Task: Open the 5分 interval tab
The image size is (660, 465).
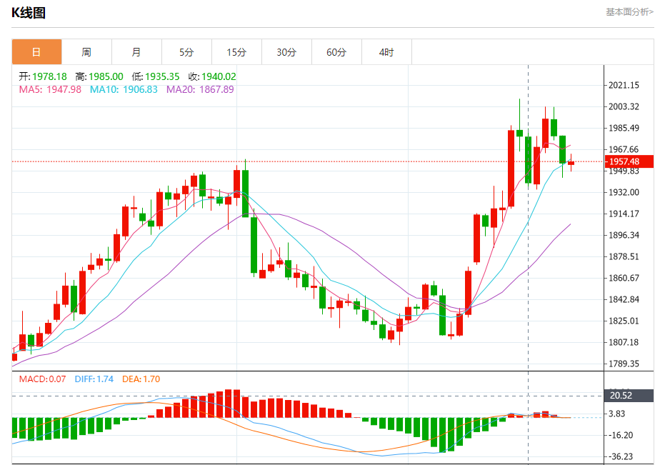Action: pos(186,52)
